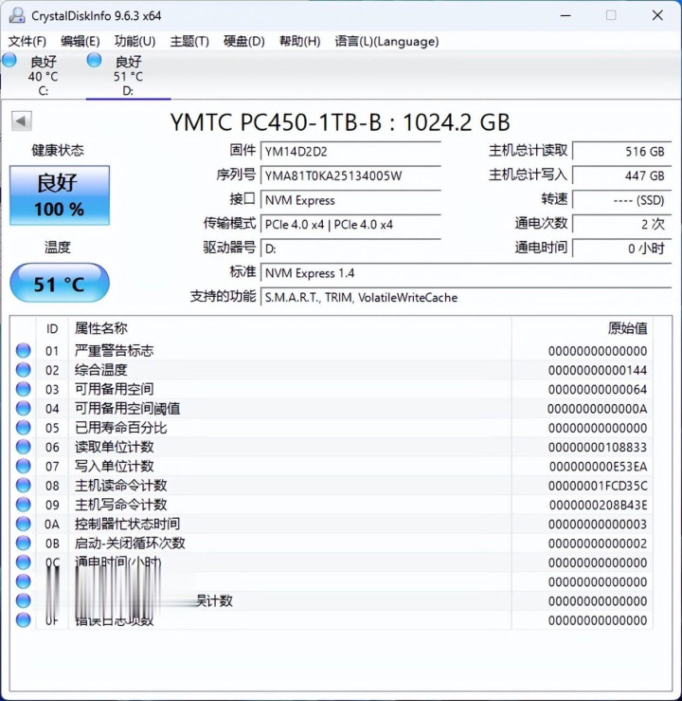Click the previous disk arrow button

point(21,120)
